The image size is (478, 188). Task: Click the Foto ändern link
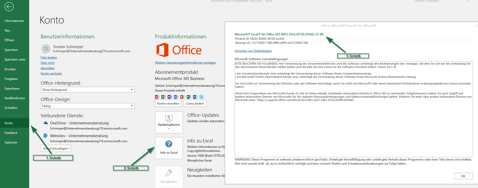click(x=49, y=57)
